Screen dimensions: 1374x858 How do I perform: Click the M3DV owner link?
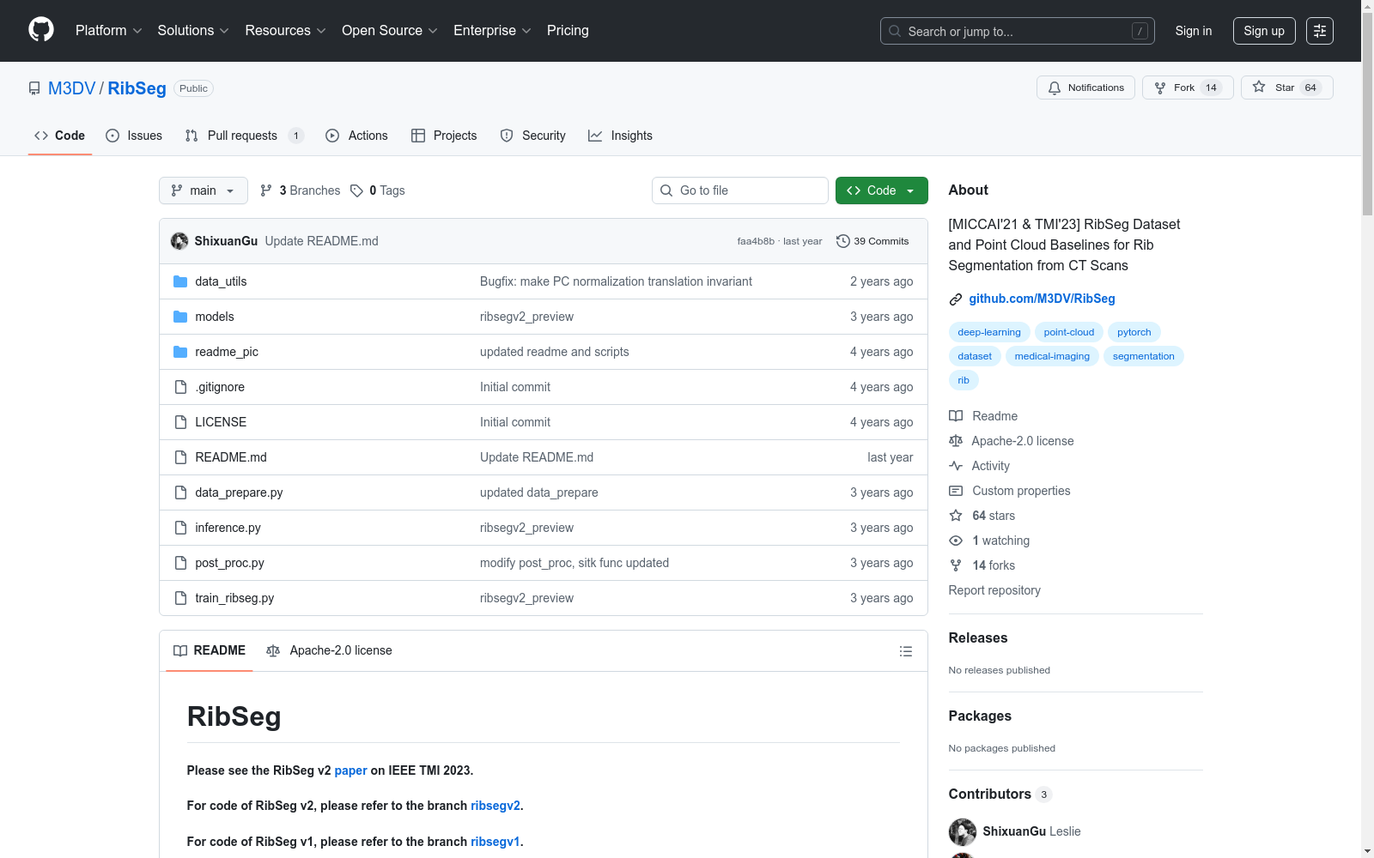coord(72,88)
